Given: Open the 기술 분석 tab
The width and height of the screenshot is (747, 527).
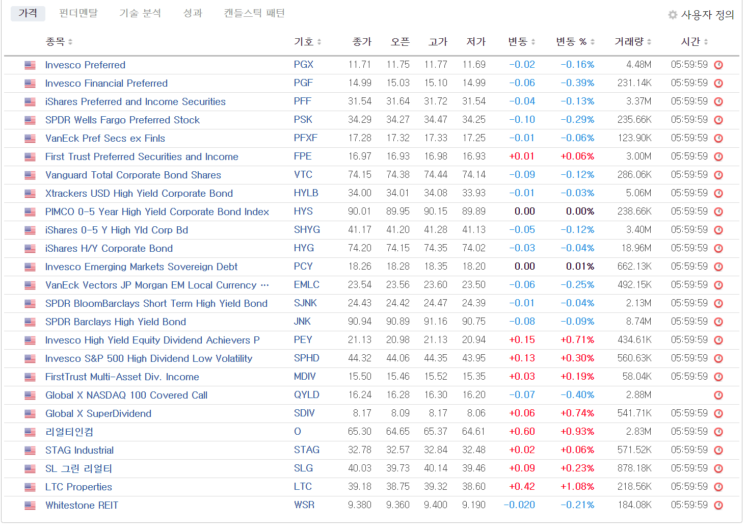Looking at the screenshot, I should tap(140, 13).
